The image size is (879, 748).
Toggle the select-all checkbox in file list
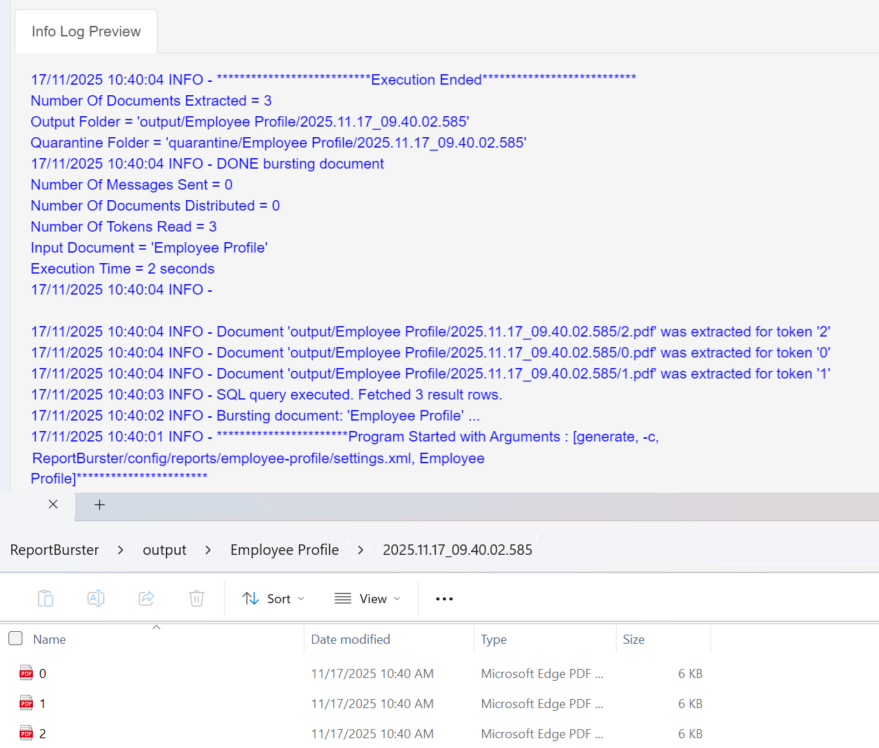[15, 638]
